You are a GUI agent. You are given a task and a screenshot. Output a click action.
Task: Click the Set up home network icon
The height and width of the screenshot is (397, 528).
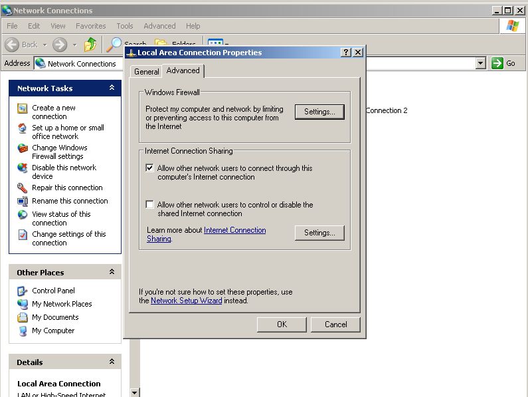tap(22, 128)
